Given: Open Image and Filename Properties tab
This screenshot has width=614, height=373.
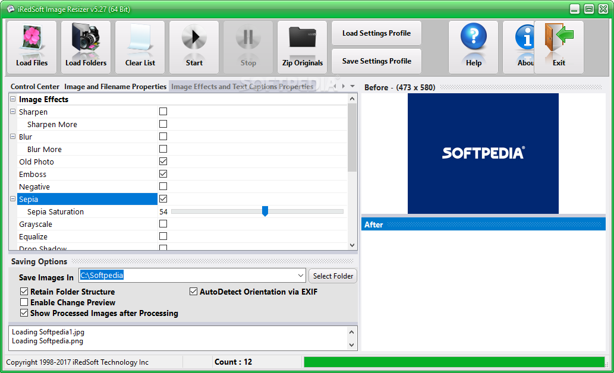Looking at the screenshot, I should (115, 87).
